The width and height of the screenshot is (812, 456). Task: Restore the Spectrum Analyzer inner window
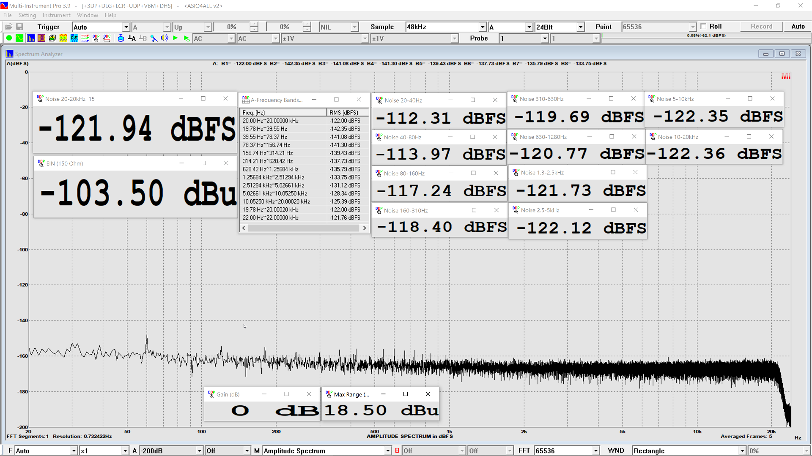pyautogui.click(x=782, y=54)
